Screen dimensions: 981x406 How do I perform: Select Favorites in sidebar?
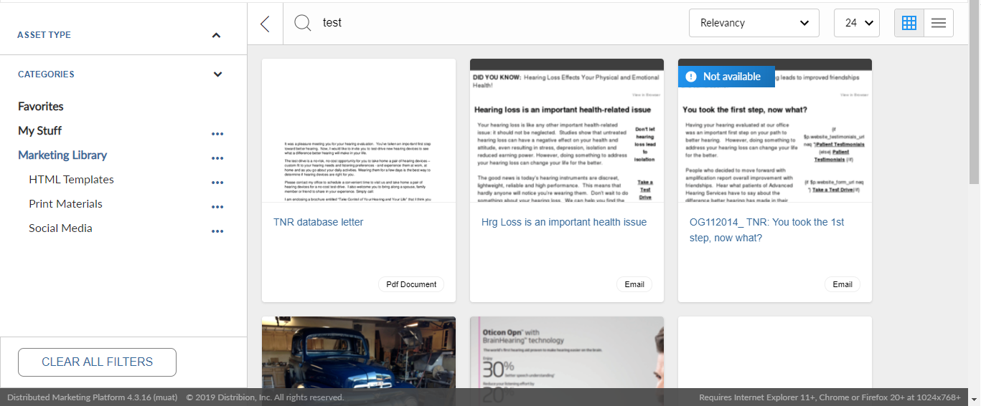click(41, 106)
